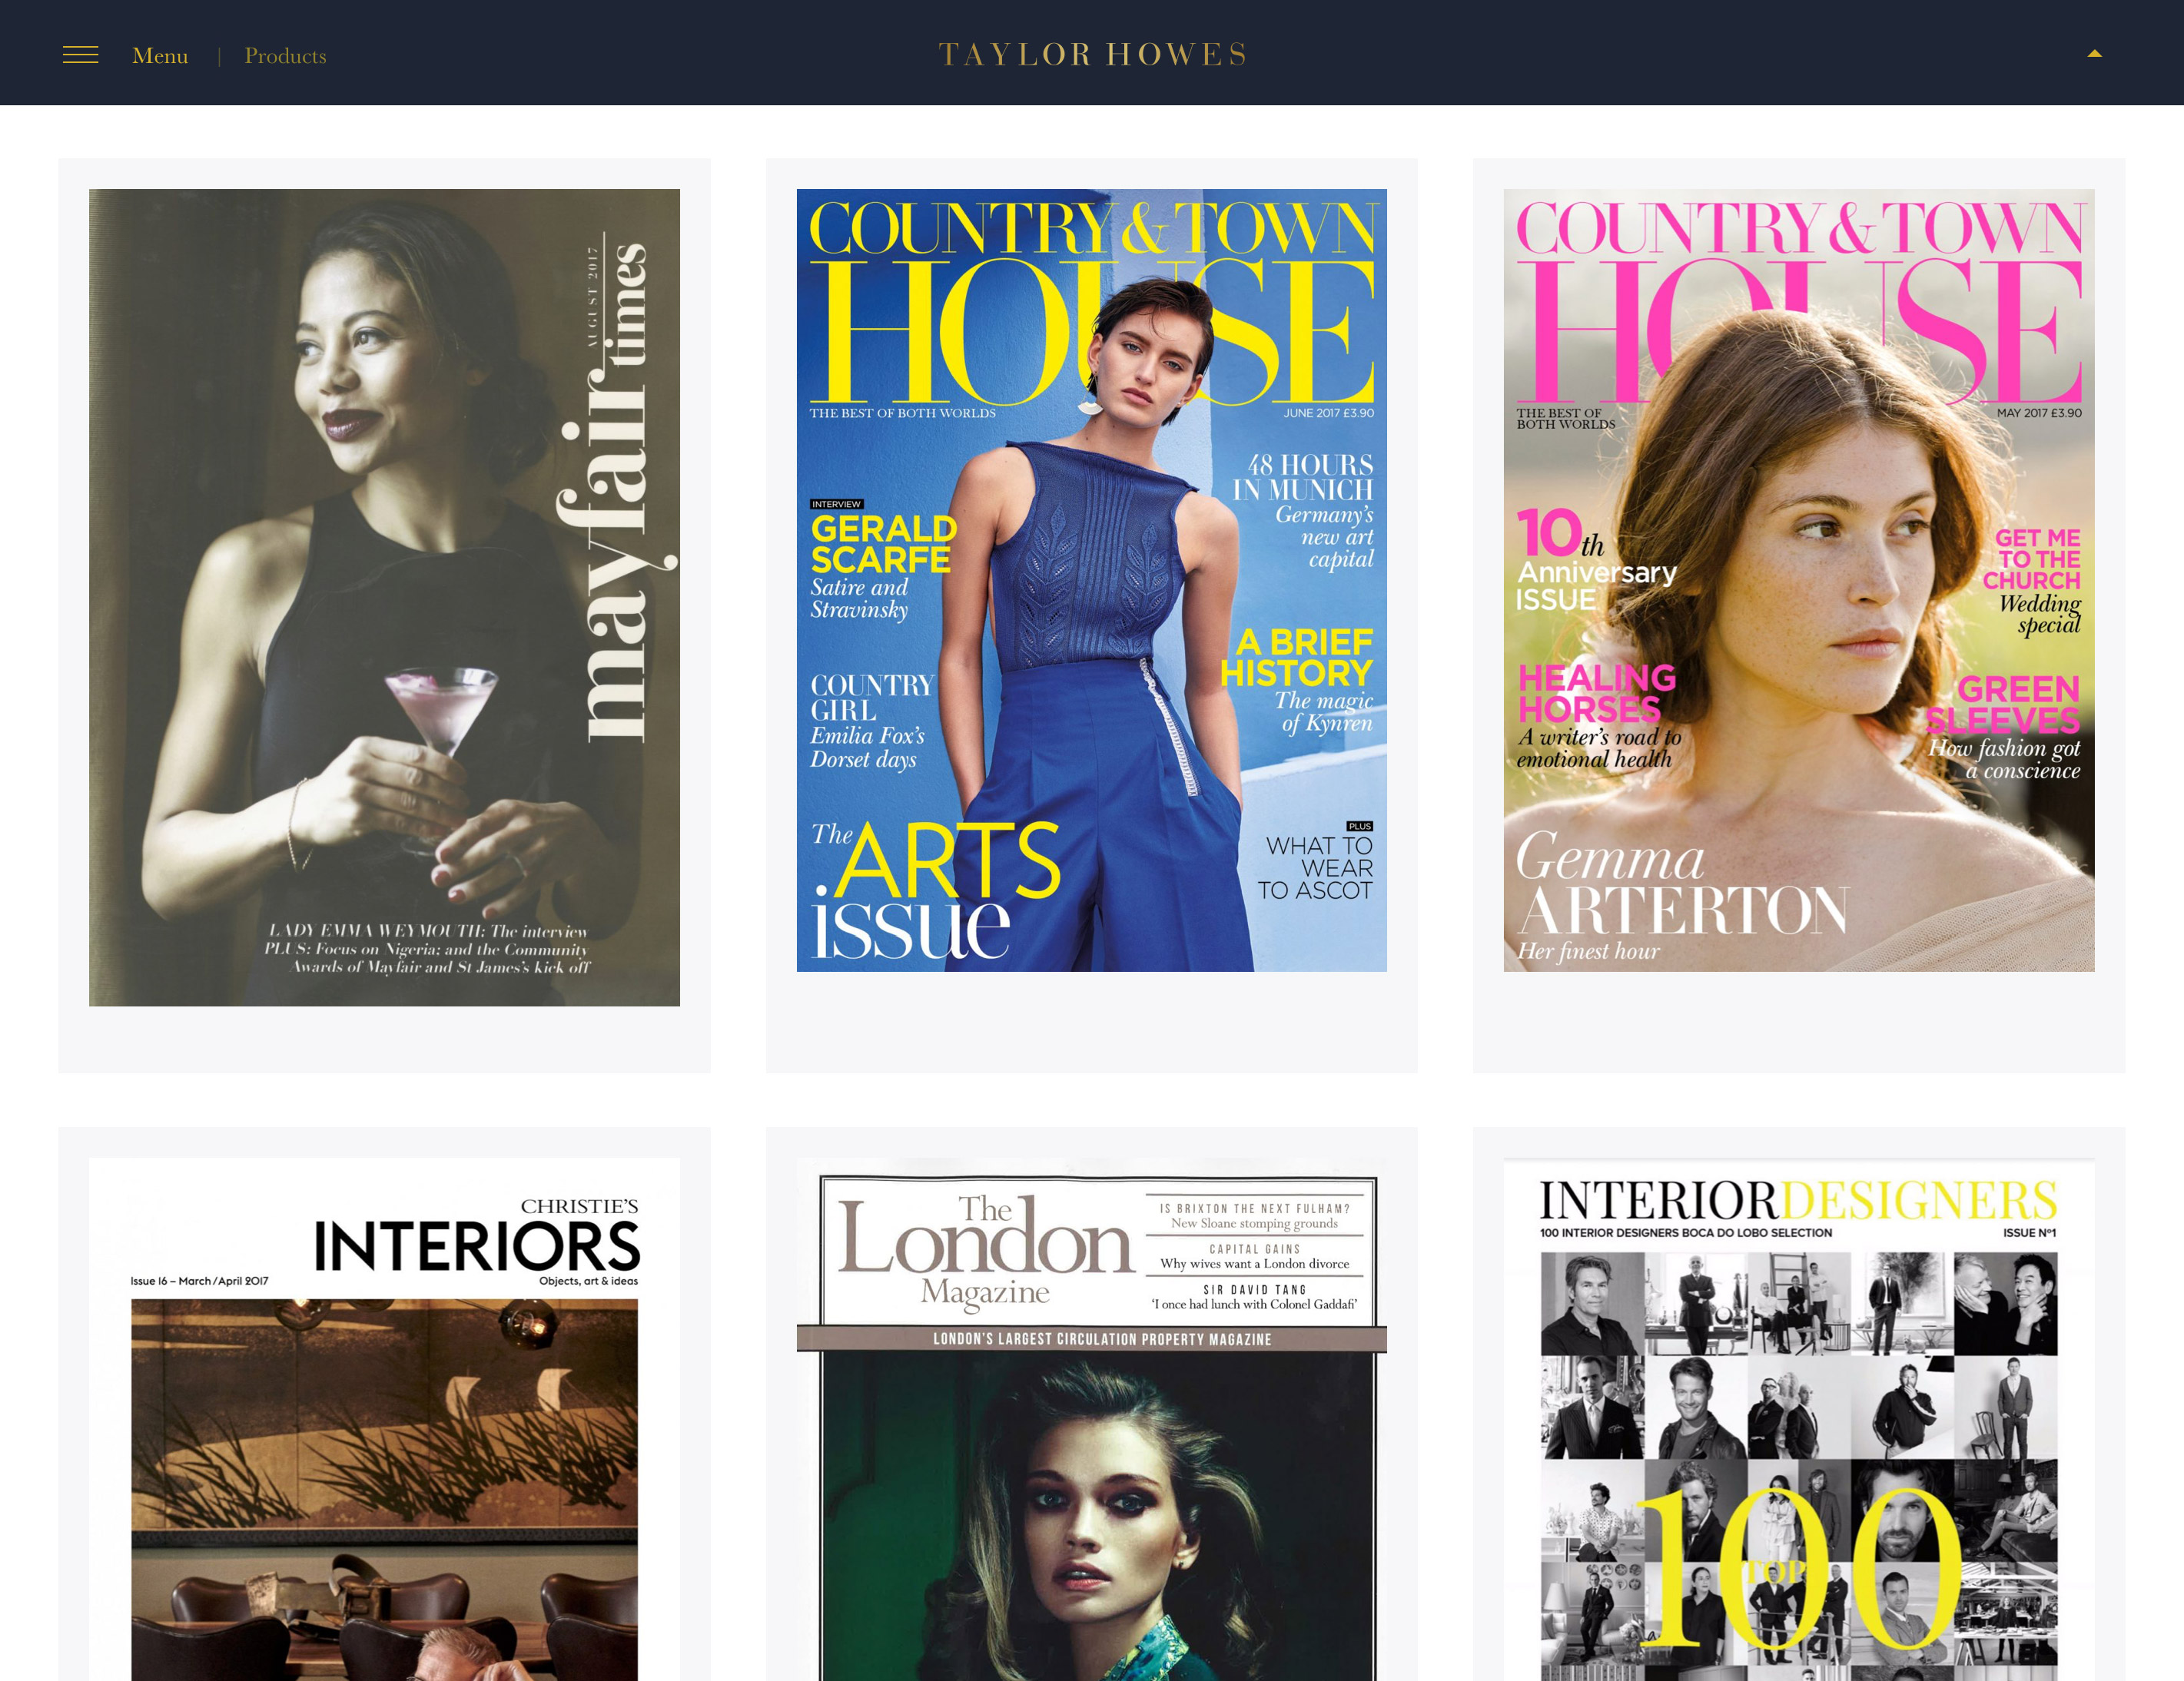Click the Menu label in header

pyautogui.click(x=160, y=56)
